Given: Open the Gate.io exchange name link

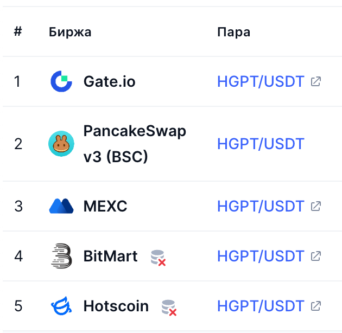Looking at the screenshot, I should 109,82.
